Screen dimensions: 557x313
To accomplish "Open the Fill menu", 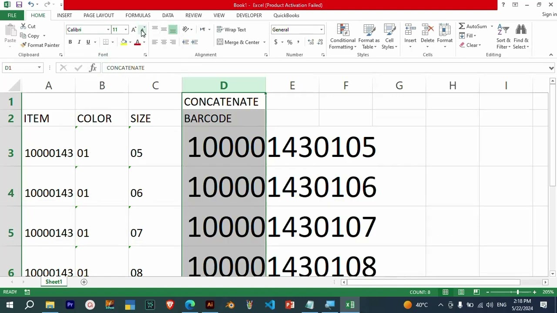I will point(468,36).
